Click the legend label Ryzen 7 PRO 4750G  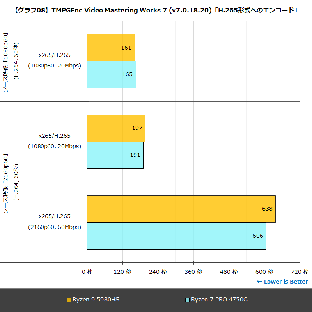tap(220, 300)
